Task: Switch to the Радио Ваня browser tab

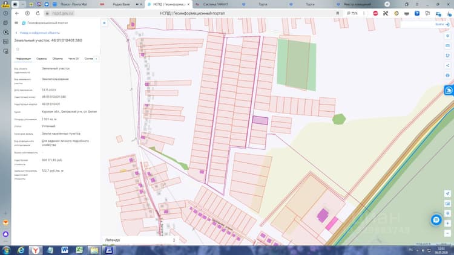Action: pyautogui.click(x=121, y=4)
